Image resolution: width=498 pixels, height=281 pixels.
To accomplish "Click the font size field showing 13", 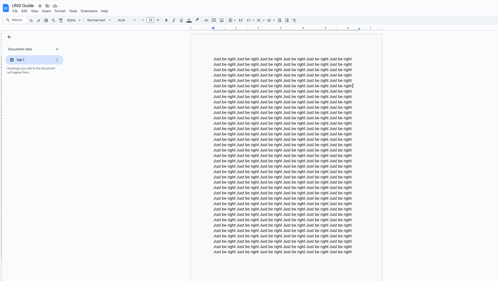I will tap(150, 20).
